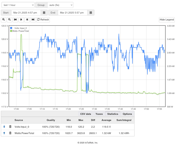
Task: Jump ahead with the fast forward icon
Action: click(33, 20)
